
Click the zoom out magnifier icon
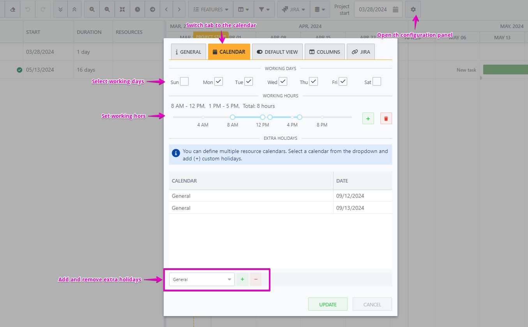(107, 9)
